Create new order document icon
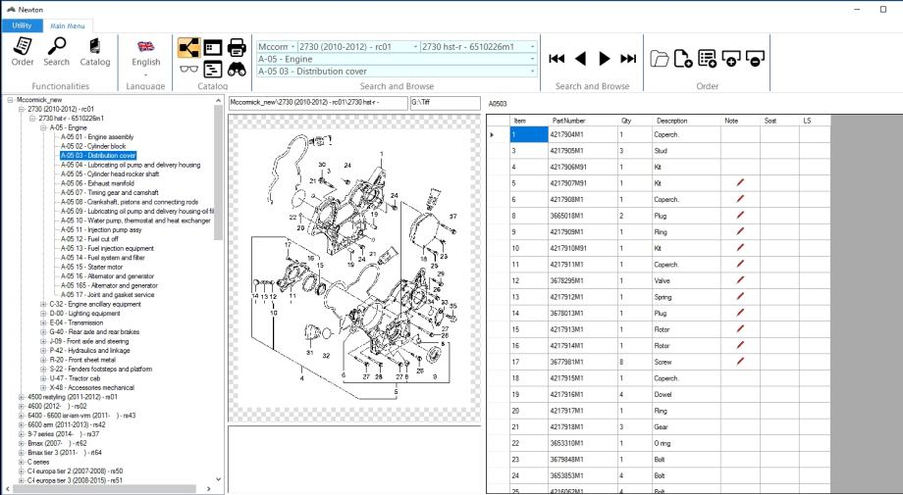903x495 pixels. pyautogui.click(x=683, y=59)
